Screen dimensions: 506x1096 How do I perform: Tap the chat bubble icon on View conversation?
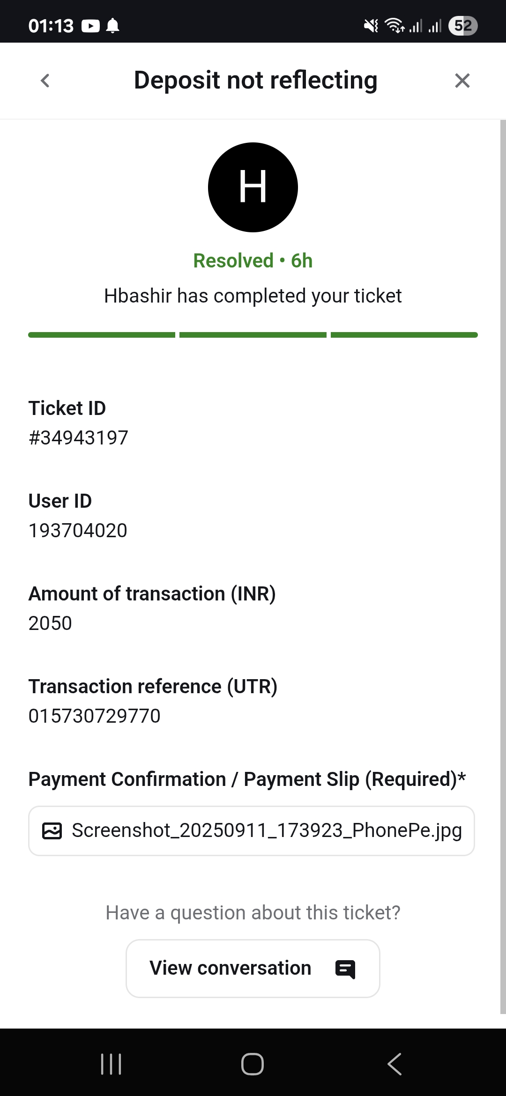point(345,969)
